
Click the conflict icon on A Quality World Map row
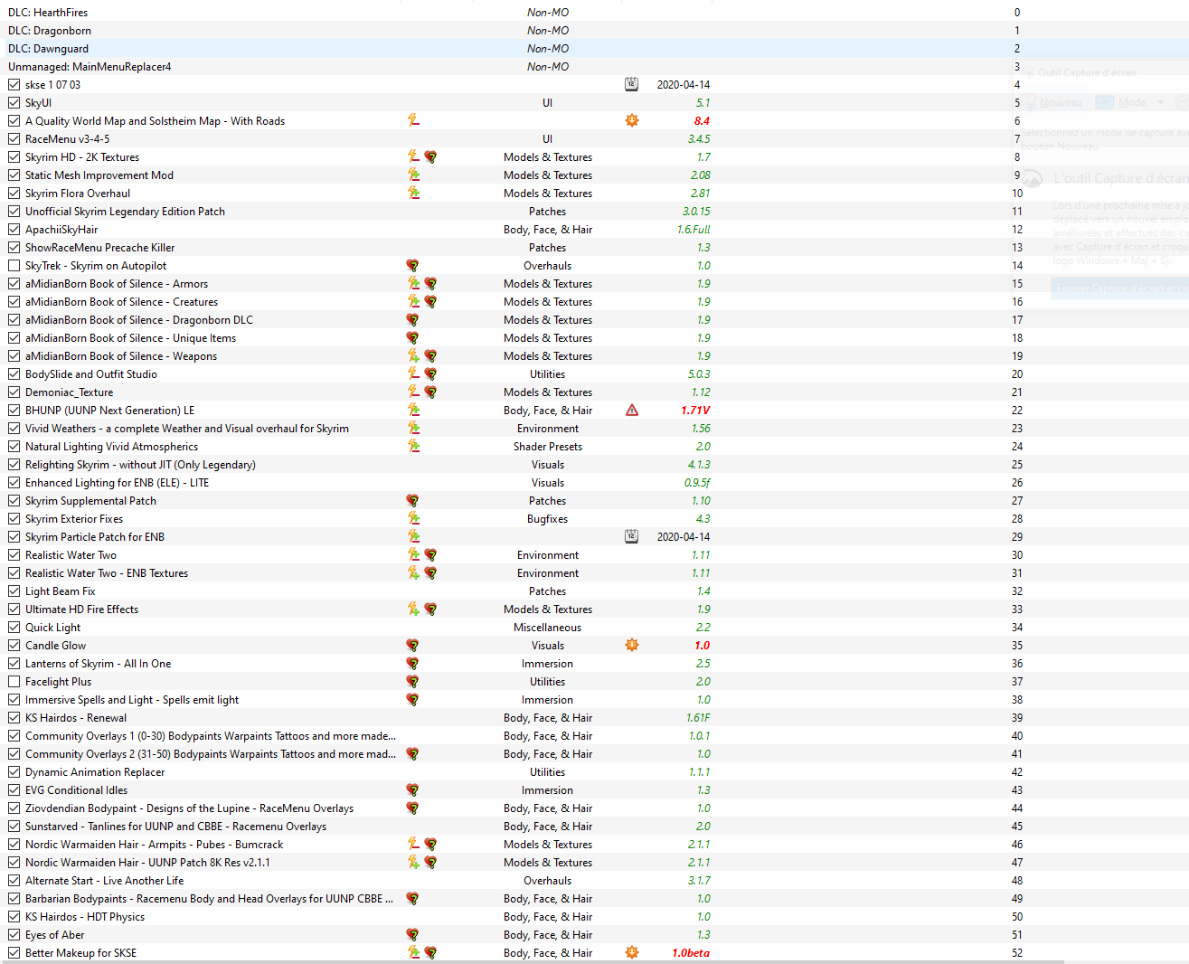(x=413, y=120)
